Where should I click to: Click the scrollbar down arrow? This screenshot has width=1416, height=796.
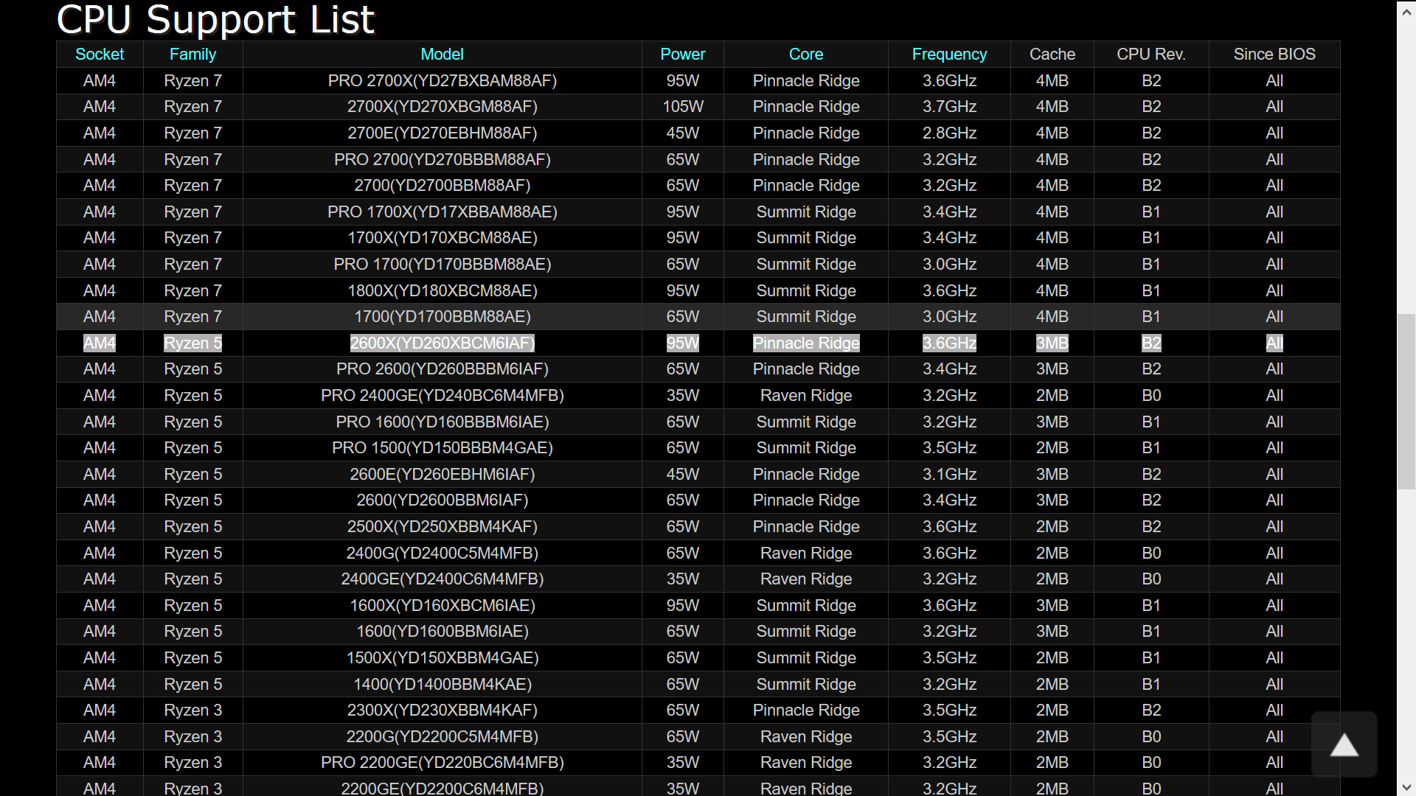(1406, 787)
